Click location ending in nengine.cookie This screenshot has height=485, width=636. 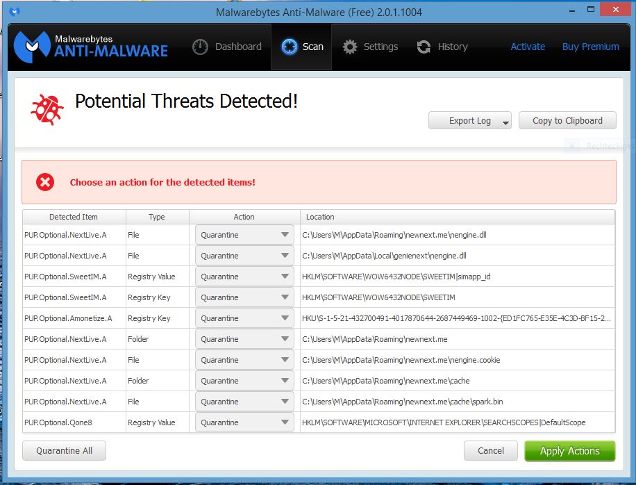401,360
